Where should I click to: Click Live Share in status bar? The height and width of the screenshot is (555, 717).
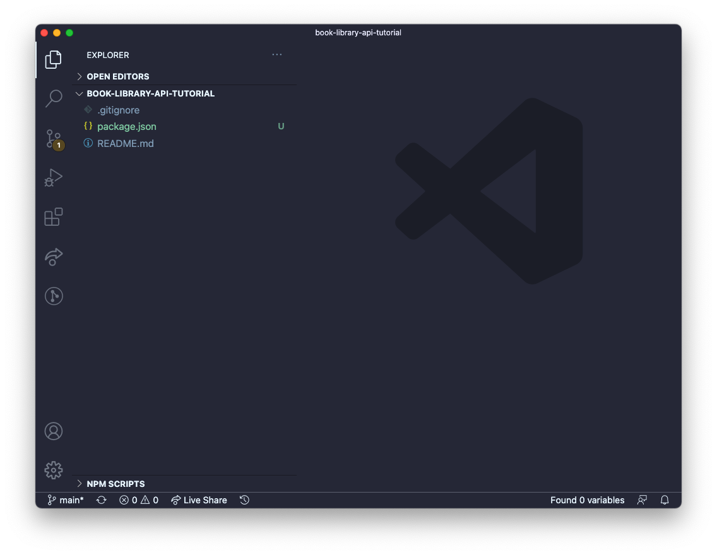(x=199, y=500)
